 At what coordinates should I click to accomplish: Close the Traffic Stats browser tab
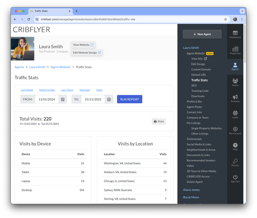tap(70, 11)
